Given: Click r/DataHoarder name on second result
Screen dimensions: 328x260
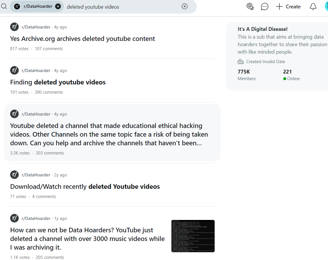Looking at the screenshot, I should 36,71.
